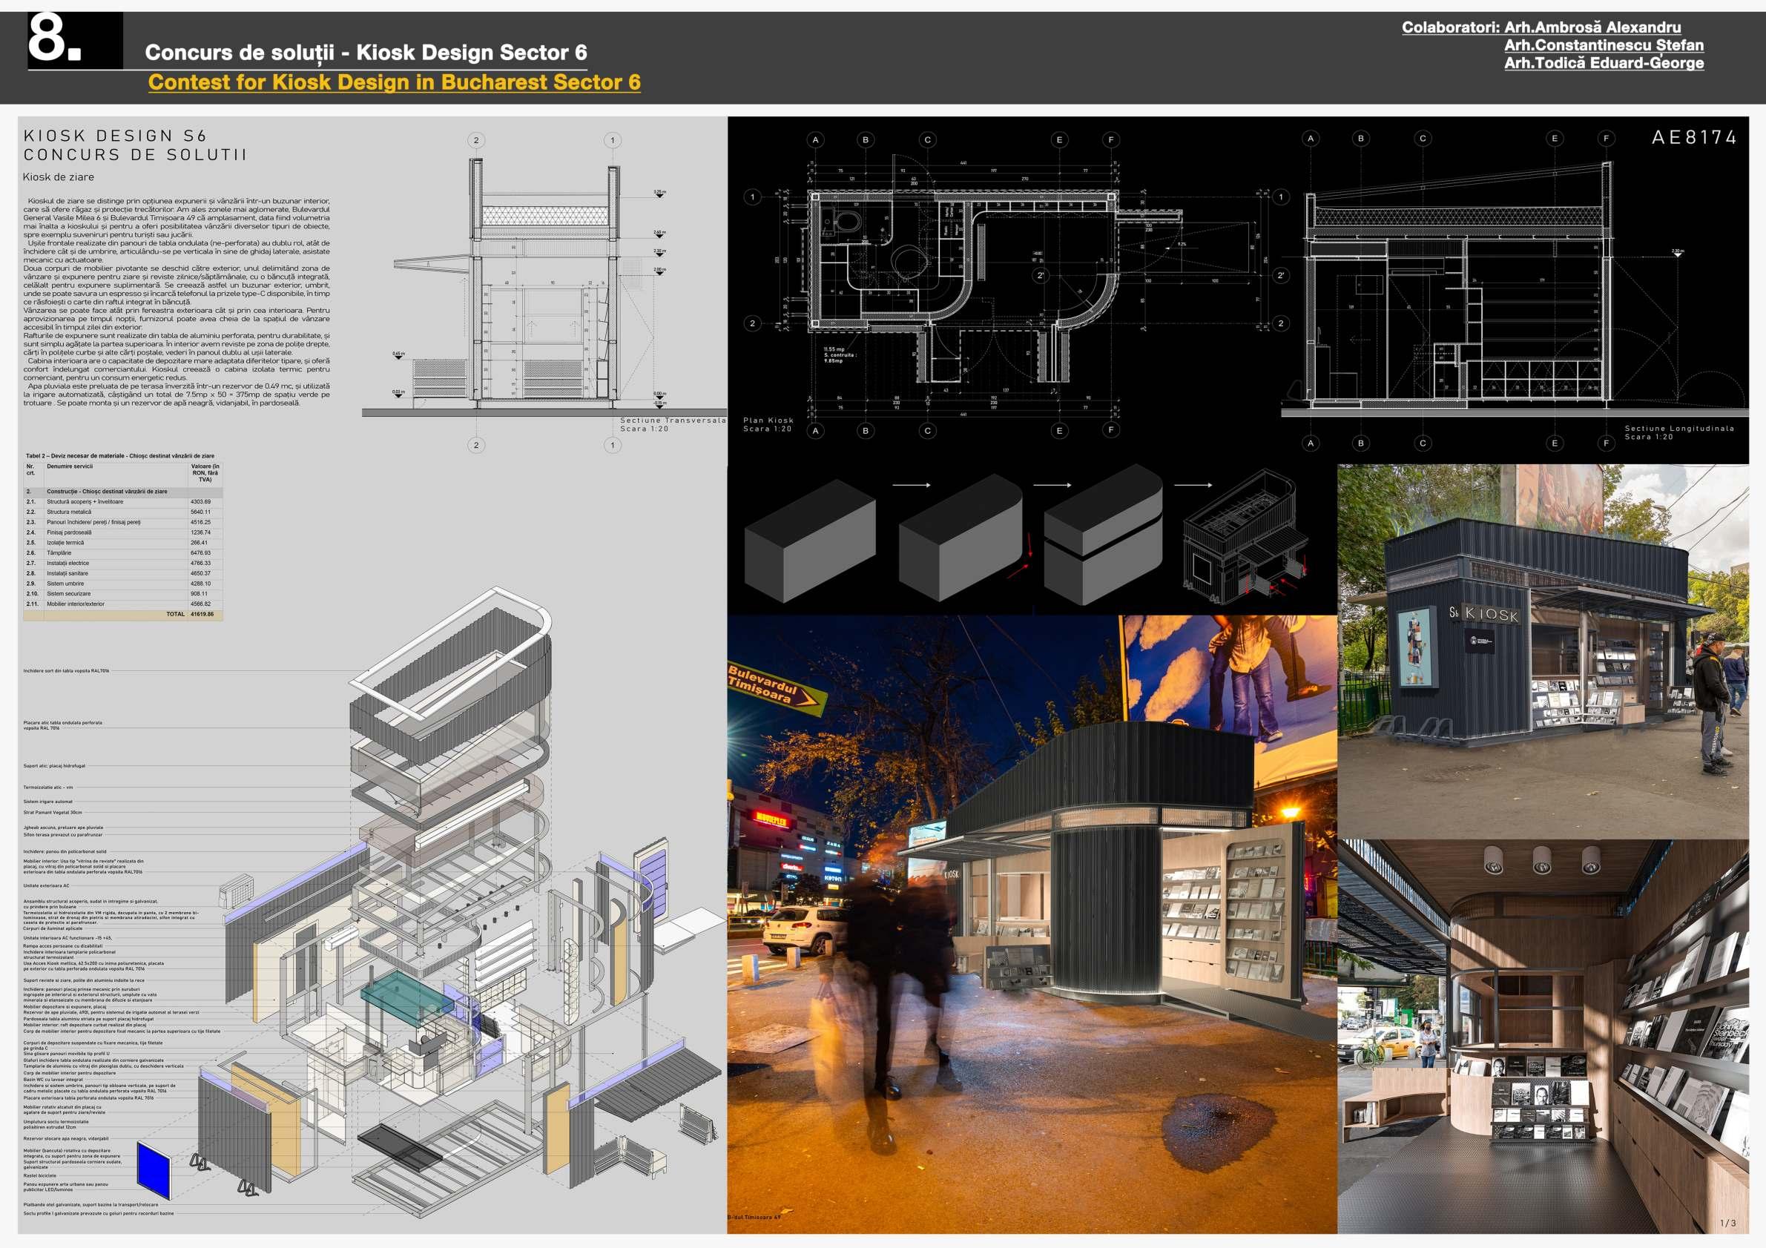1766x1248 pixels.
Task: Click the yellow Bulevardul Timișoara street sign
Action: point(775,687)
